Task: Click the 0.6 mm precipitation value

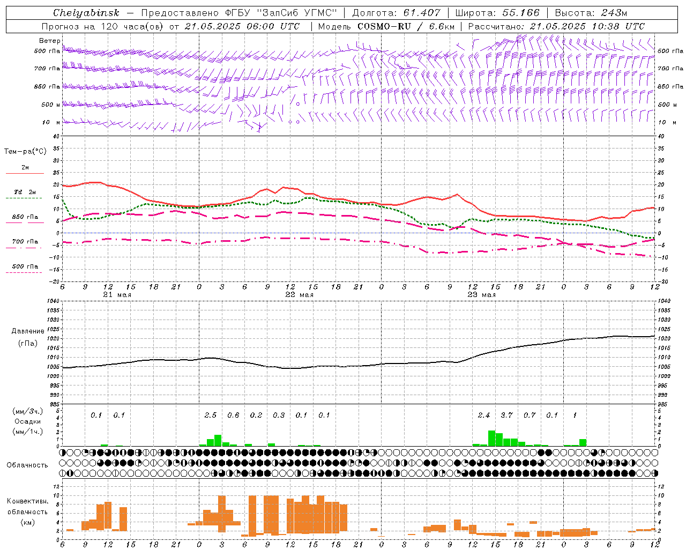Action: (x=233, y=415)
